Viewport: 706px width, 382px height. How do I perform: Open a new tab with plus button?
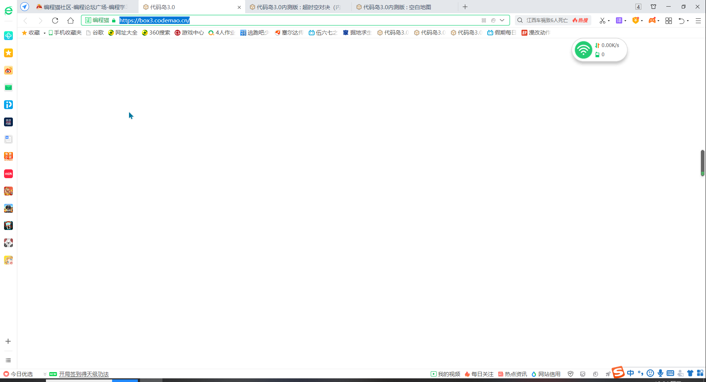(x=465, y=7)
